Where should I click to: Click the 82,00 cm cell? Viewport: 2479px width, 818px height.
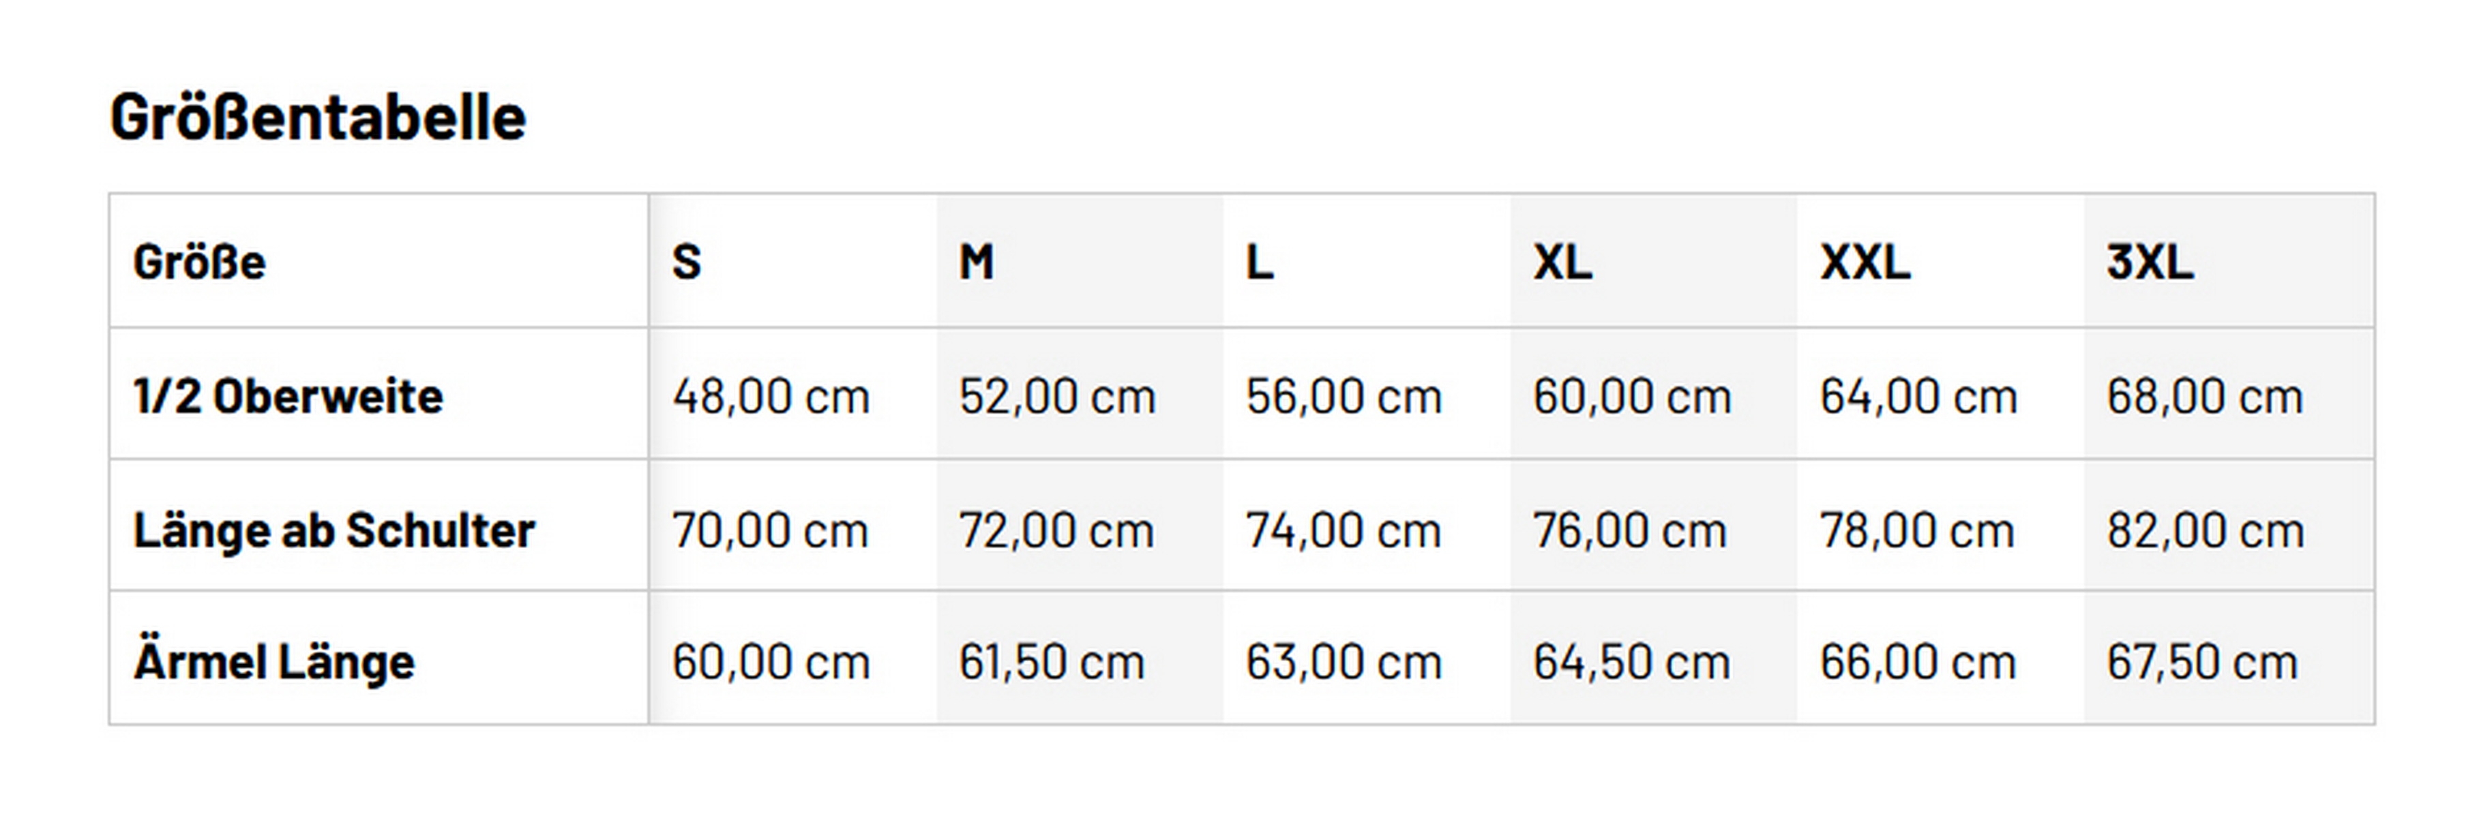(2206, 529)
